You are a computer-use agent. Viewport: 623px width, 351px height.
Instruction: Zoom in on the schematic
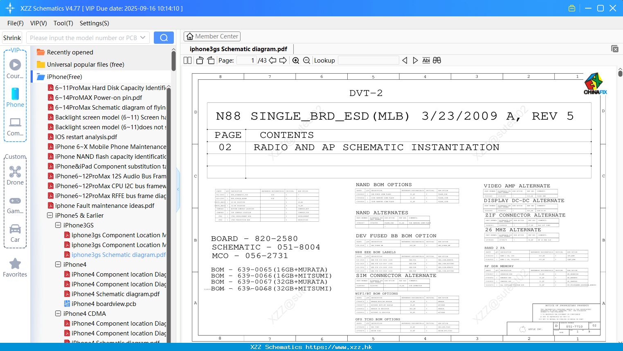point(296,61)
